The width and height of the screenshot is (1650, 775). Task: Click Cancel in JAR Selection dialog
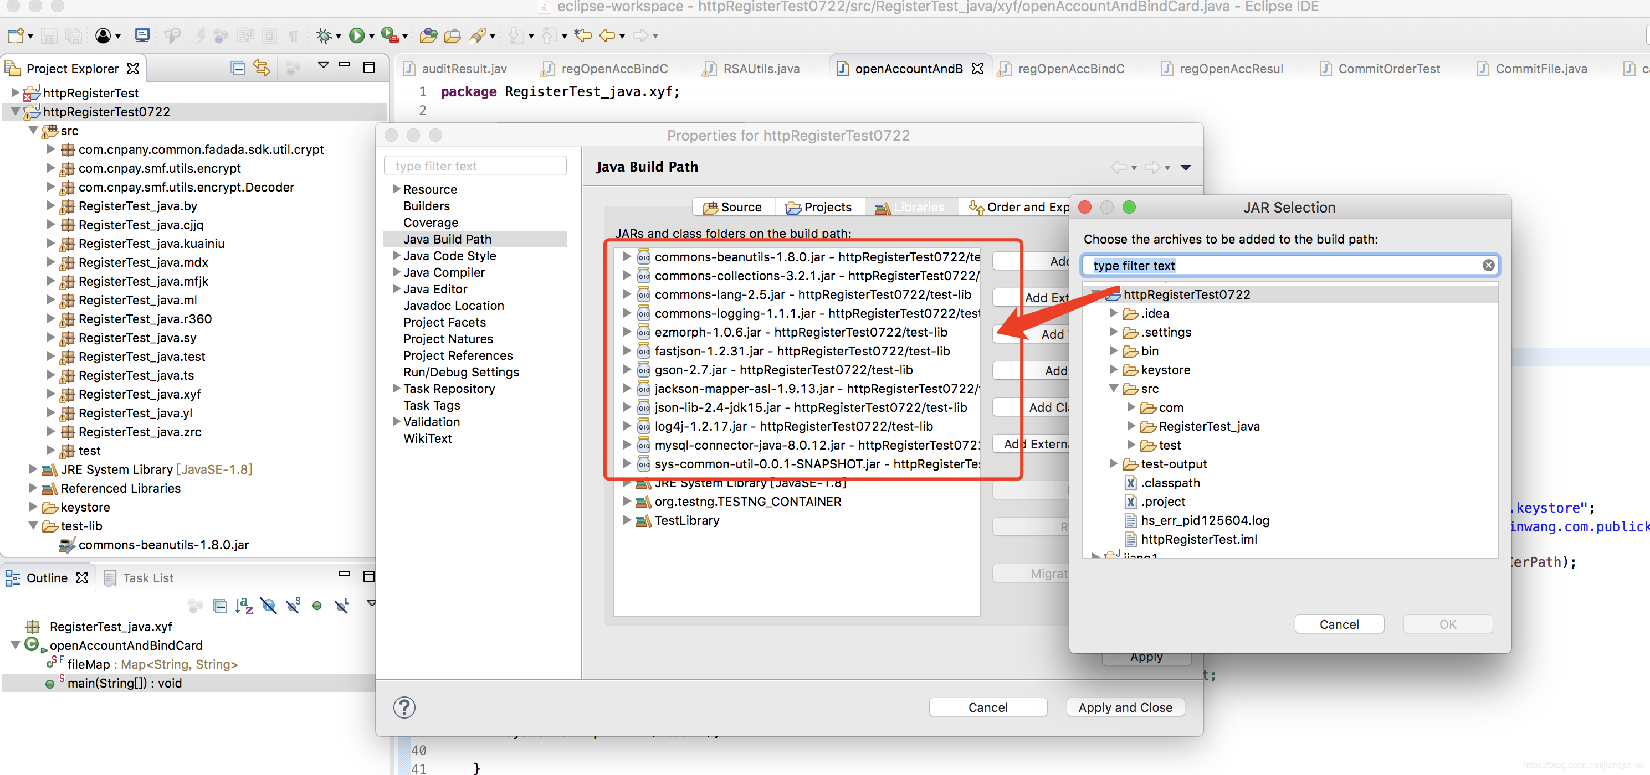(1339, 624)
